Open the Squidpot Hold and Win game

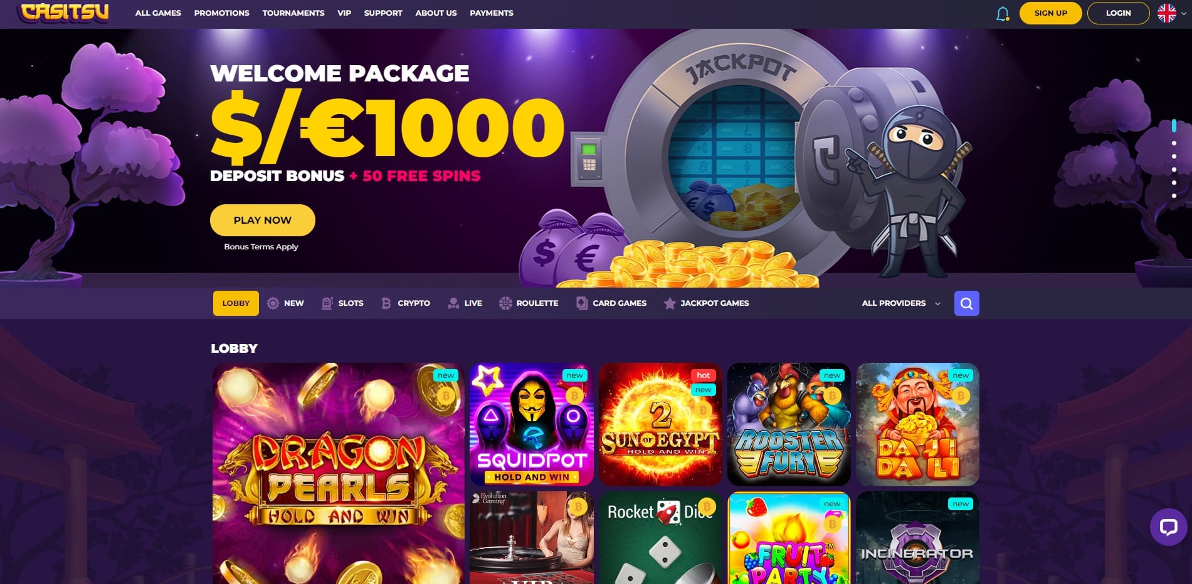[x=532, y=424]
